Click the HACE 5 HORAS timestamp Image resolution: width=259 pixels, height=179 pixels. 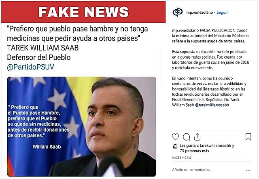pos(182,158)
